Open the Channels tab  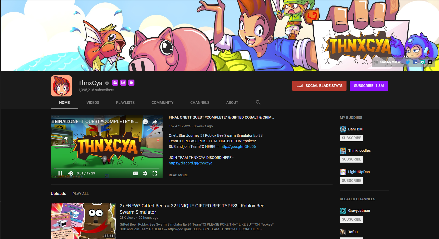[x=200, y=103]
